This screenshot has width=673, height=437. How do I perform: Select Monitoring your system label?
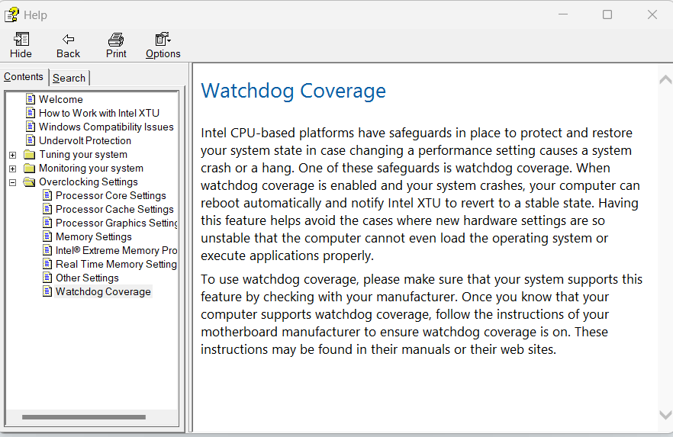(91, 168)
